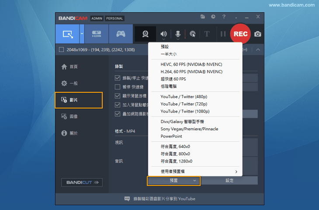This screenshot has height=210, width=319.
Task: Choose 符合寬度, 1280x0 preset
Action: tap(195, 161)
